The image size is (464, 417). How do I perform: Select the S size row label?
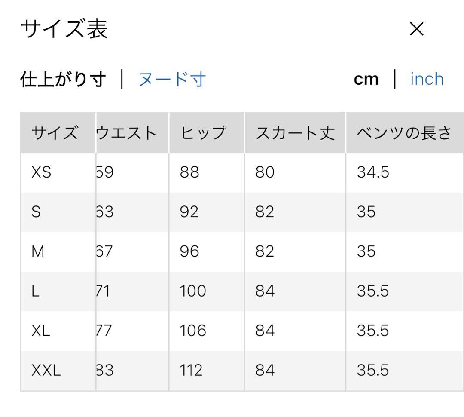click(36, 212)
